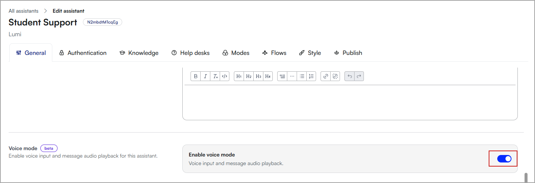Insert a numbered list
Viewport: 535px width, 183px height.
coord(311,76)
